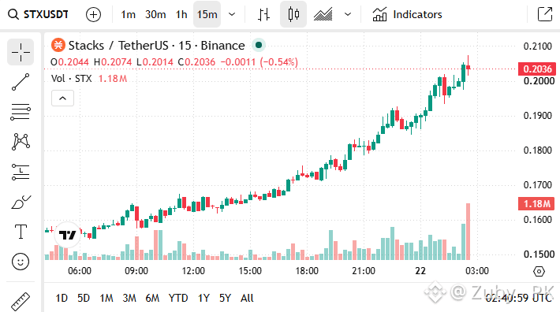Set the date range to YTD
Screen dimensions: 560x312
tap(178, 298)
